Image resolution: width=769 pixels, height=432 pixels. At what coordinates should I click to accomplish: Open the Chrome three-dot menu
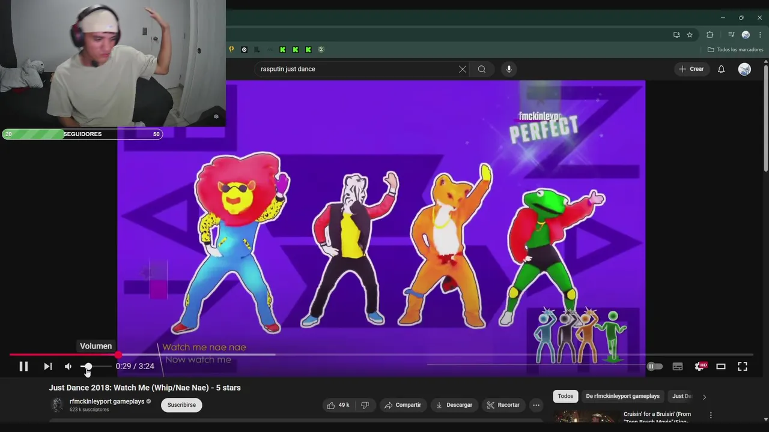760,35
